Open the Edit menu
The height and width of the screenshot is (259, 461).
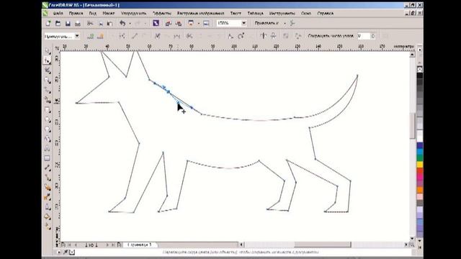76,13
